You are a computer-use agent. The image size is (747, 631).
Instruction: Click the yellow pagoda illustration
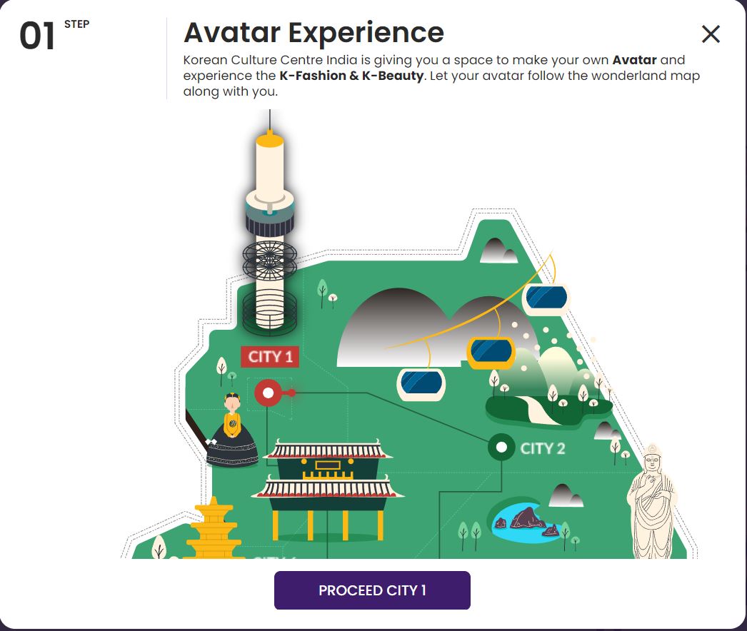coord(214,529)
